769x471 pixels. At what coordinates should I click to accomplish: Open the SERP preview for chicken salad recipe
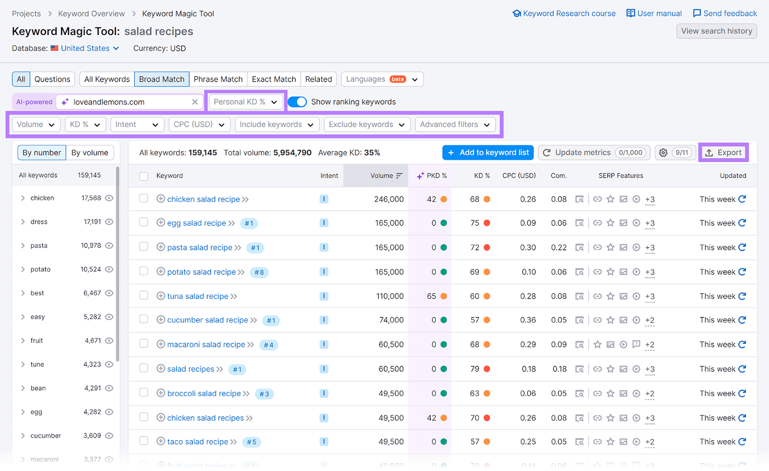[580, 199]
